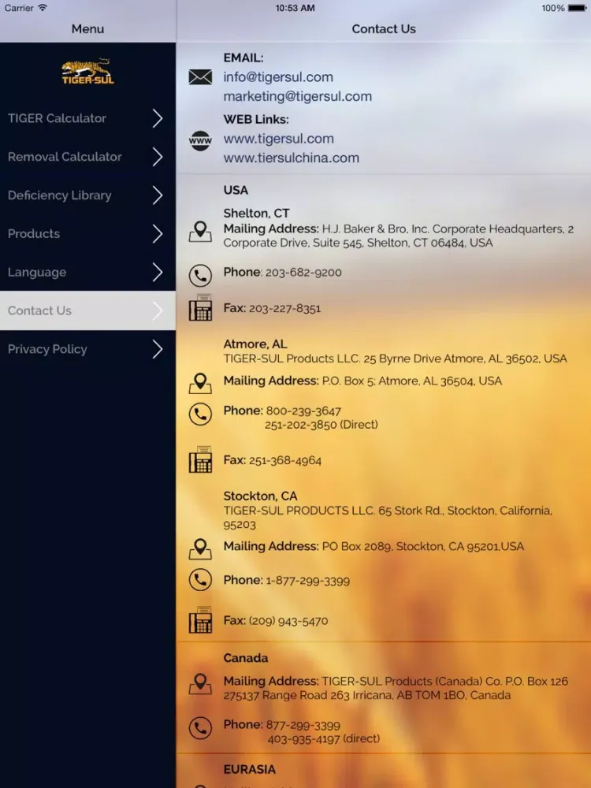The image size is (591, 788).
Task: Tap the 25 Byrne Drive Atmore address line
Action: pyautogui.click(x=396, y=359)
